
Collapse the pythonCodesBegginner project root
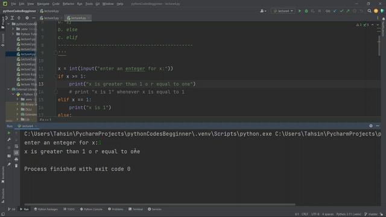pos(8,24)
